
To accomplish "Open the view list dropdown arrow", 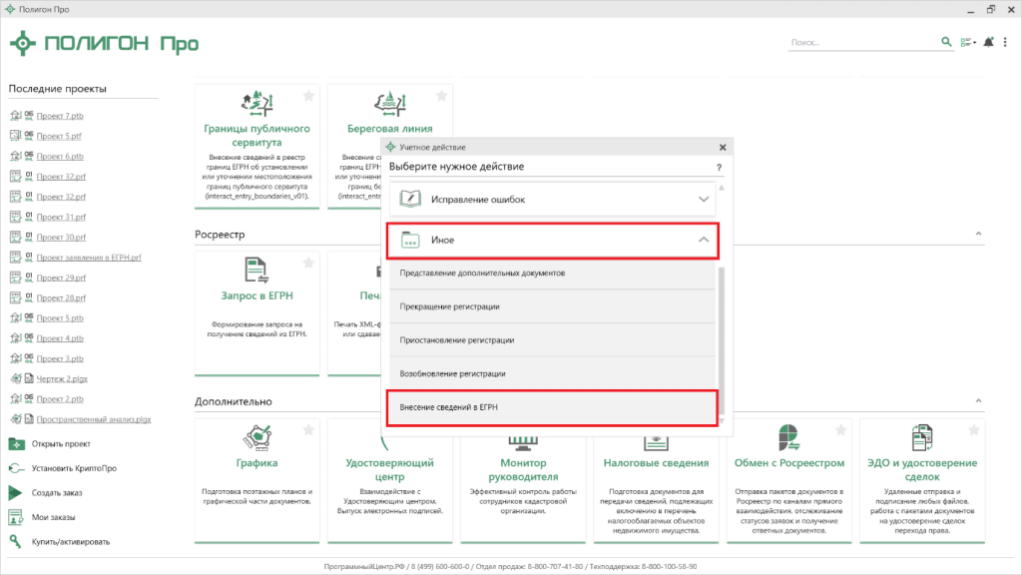I will click(x=974, y=42).
